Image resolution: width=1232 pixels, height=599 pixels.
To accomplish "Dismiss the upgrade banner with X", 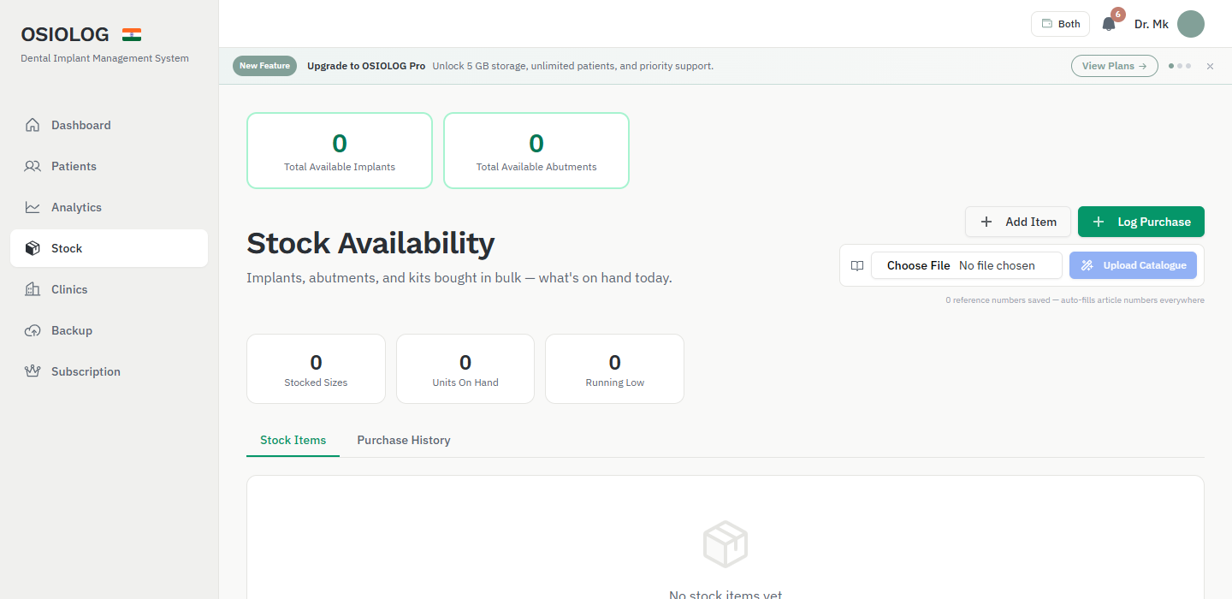I will coord(1210,66).
